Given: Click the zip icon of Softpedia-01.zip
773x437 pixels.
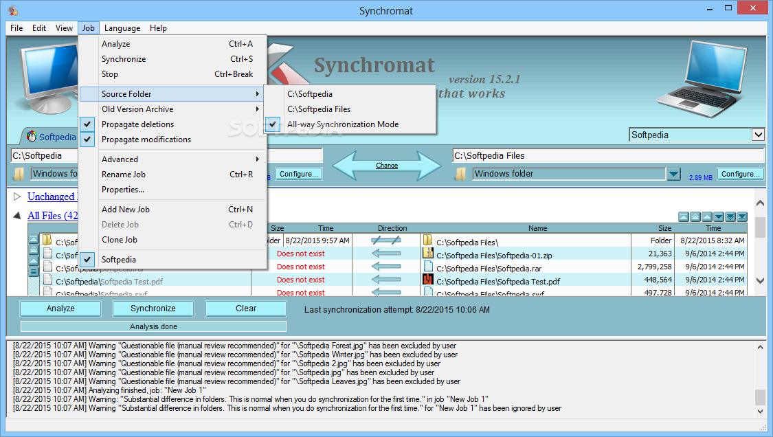Looking at the screenshot, I should coord(428,254).
